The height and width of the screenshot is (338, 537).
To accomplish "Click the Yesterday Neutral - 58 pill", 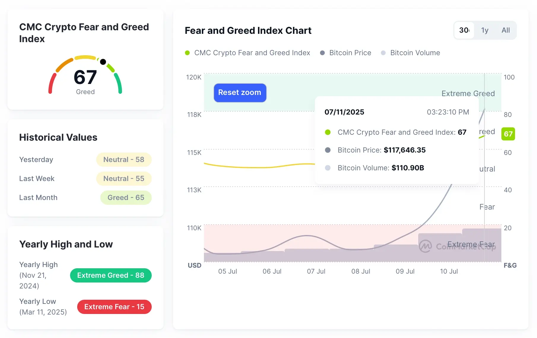I will pyautogui.click(x=124, y=160).
